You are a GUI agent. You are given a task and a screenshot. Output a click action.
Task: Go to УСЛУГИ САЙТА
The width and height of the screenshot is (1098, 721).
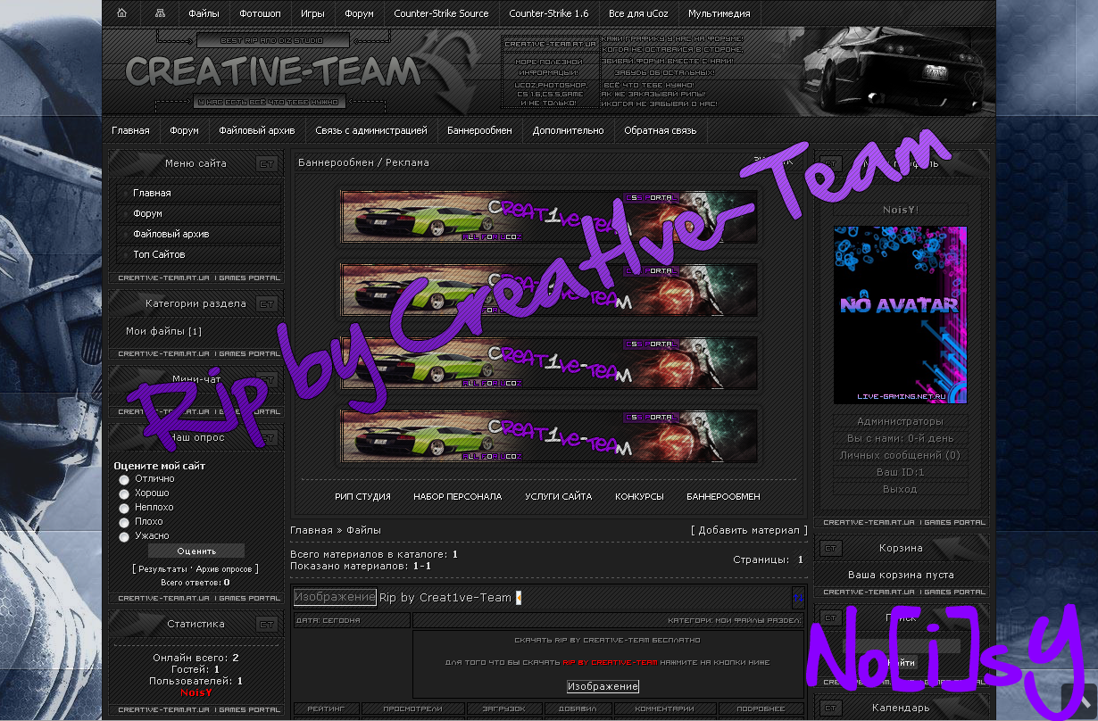click(558, 496)
